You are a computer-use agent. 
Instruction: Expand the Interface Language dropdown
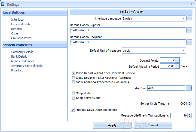tap(183, 18)
